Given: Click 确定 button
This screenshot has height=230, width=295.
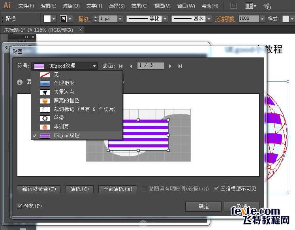Looking at the screenshot, I should pyautogui.click(x=203, y=207).
